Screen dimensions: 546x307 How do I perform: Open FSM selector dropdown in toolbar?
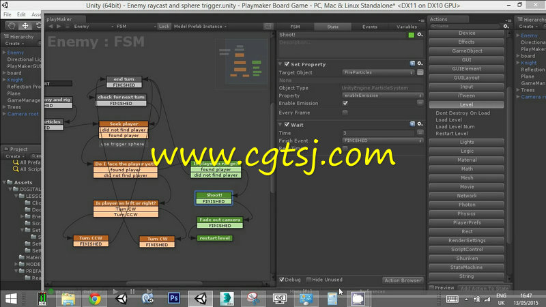pos(136,27)
